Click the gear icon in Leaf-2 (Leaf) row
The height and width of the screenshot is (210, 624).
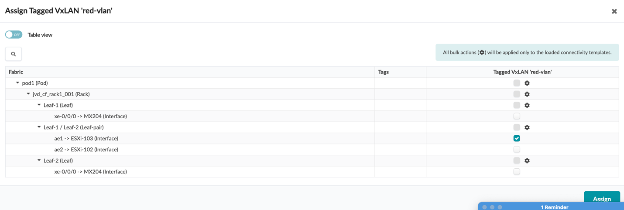tap(527, 160)
